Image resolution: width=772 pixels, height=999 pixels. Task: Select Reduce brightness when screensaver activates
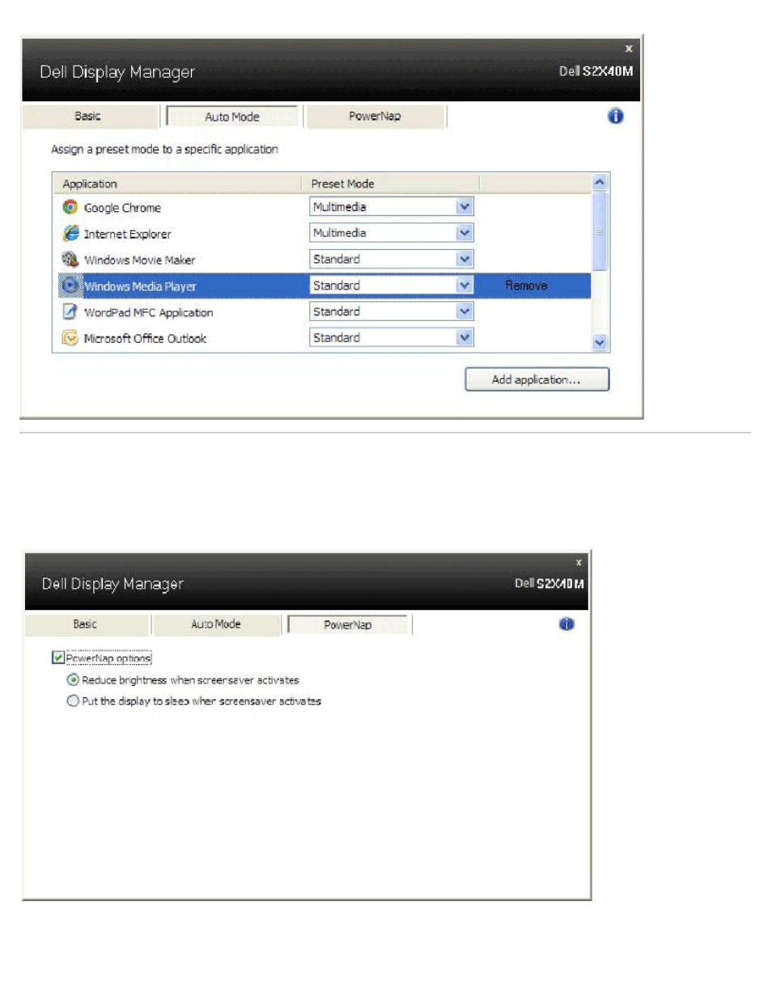pyautogui.click(x=73, y=679)
